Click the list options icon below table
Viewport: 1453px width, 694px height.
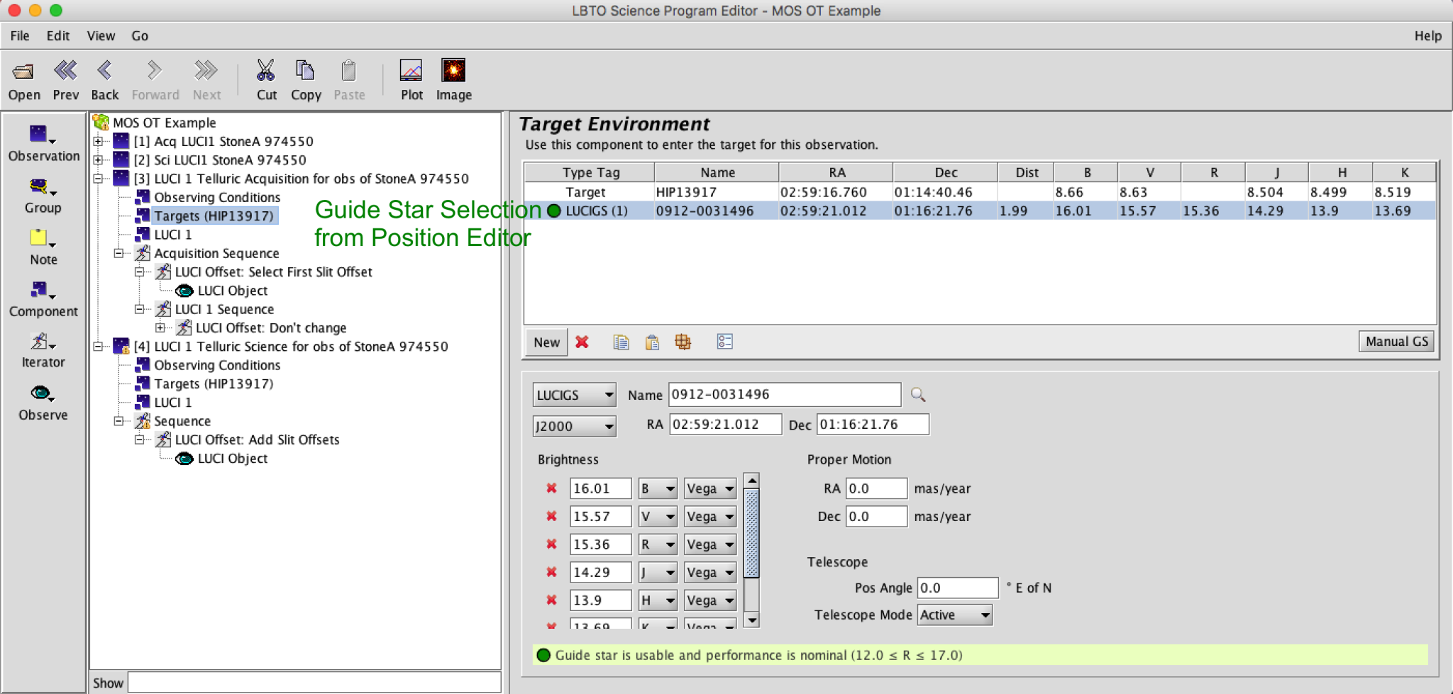[724, 342]
